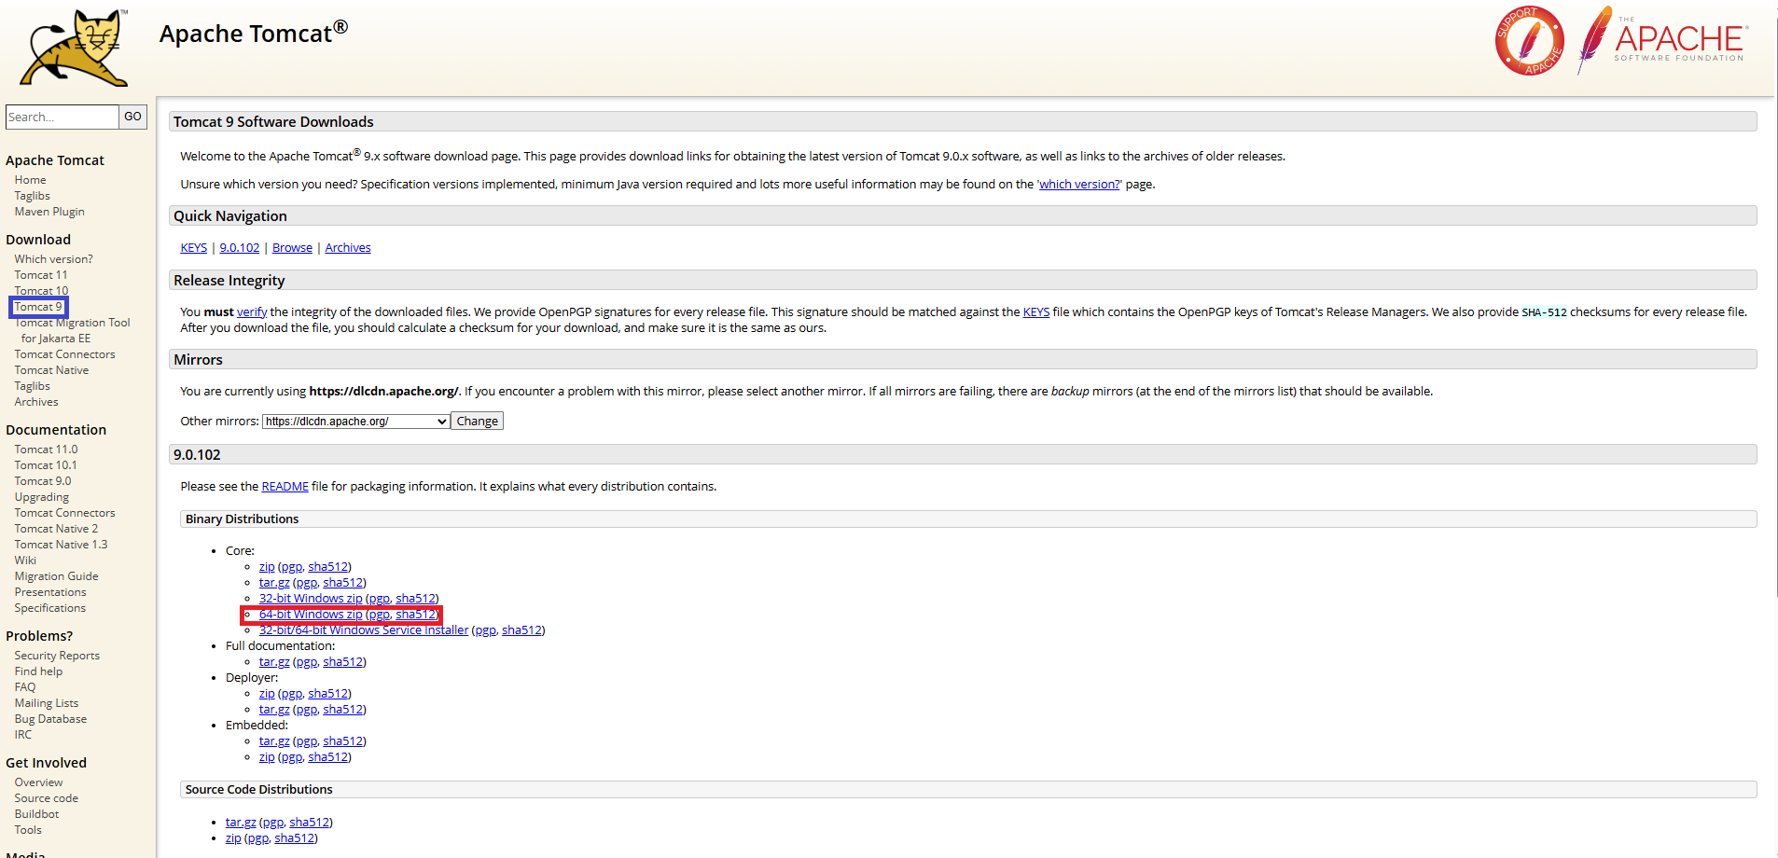
Task: Download the Core zip distribution
Action: [267, 567]
